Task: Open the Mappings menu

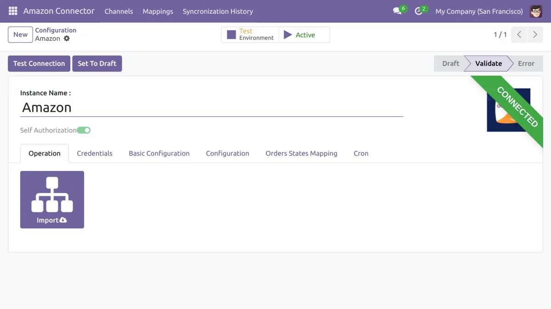Action: click(157, 11)
